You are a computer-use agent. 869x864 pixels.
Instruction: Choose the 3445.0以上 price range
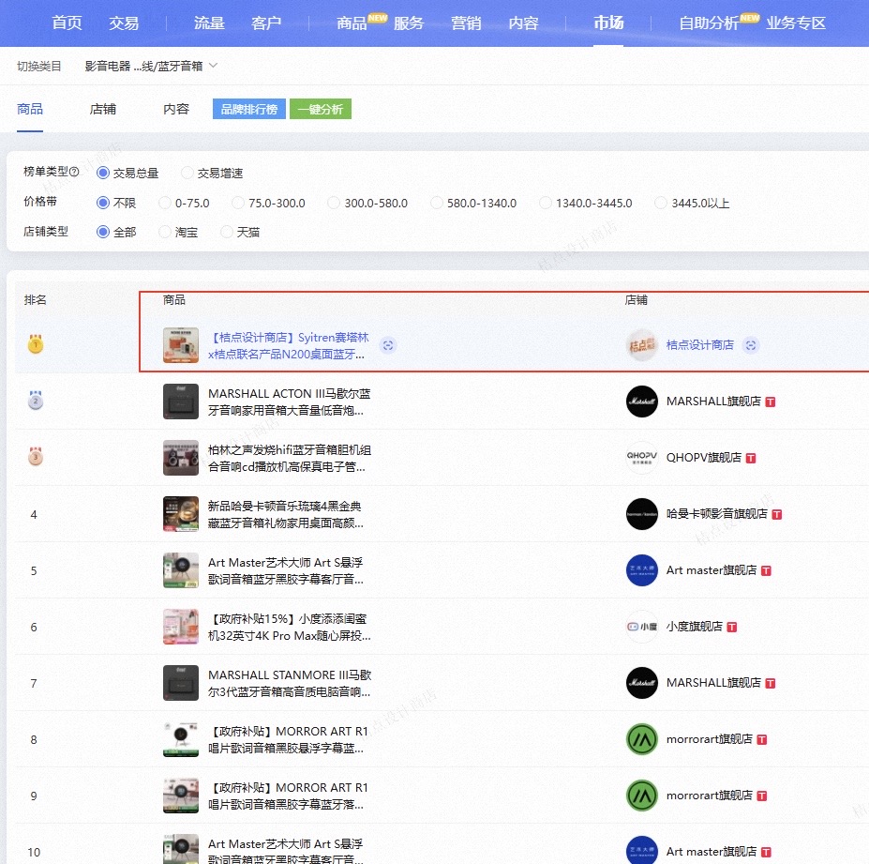(661, 203)
